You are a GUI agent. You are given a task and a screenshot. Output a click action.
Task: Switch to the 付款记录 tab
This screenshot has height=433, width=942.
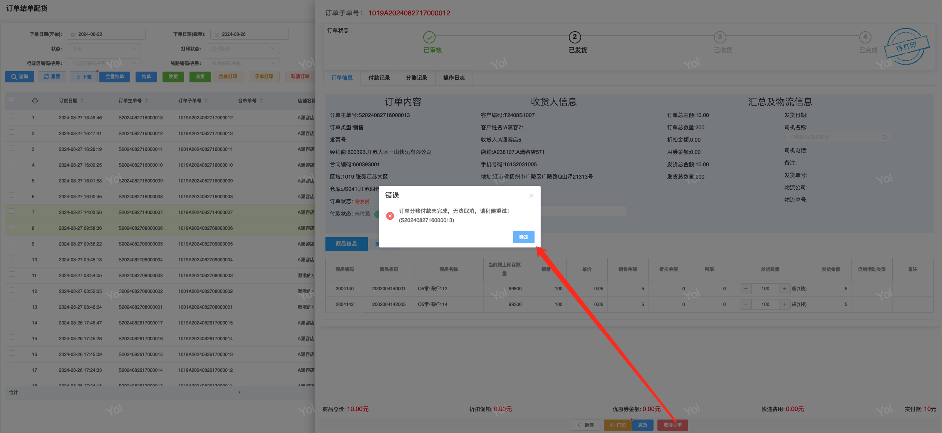coord(379,78)
